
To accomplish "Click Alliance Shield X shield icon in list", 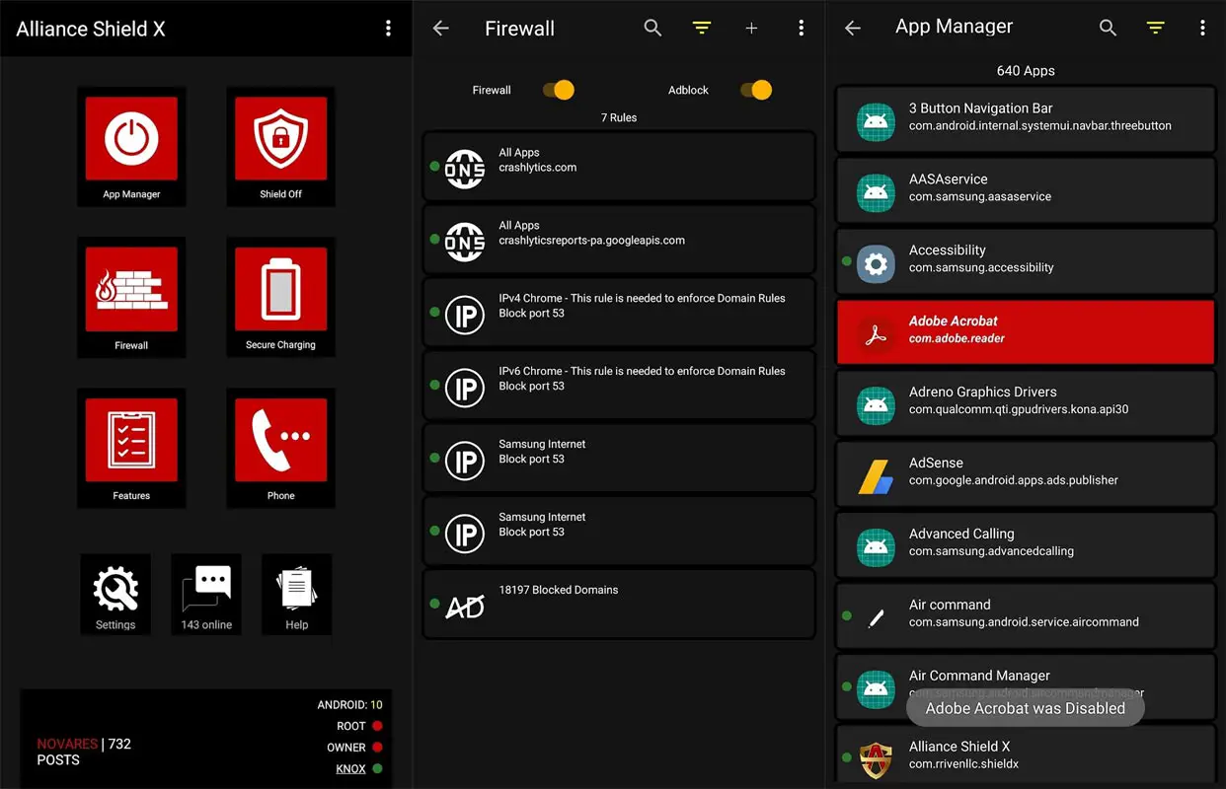I will pos(876,759).
